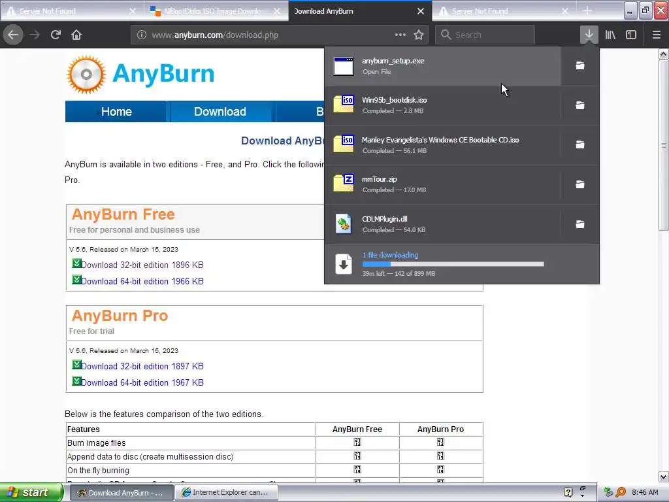
Task: Switch to Internet Explorer taskbar button
Action: (227, 492)
